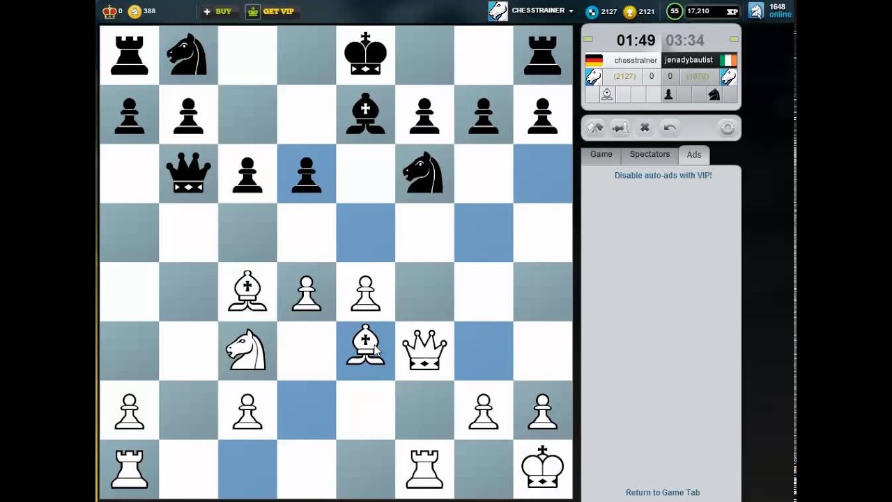Click the abort X icon

[x=645, y=128]
